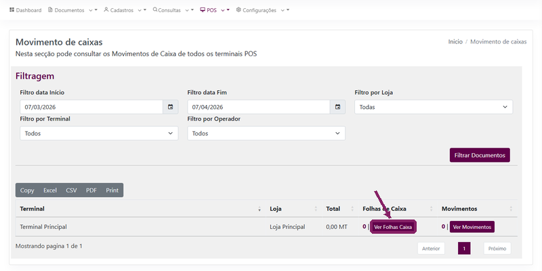Click the Cadastros person icon

pos(106,9)
